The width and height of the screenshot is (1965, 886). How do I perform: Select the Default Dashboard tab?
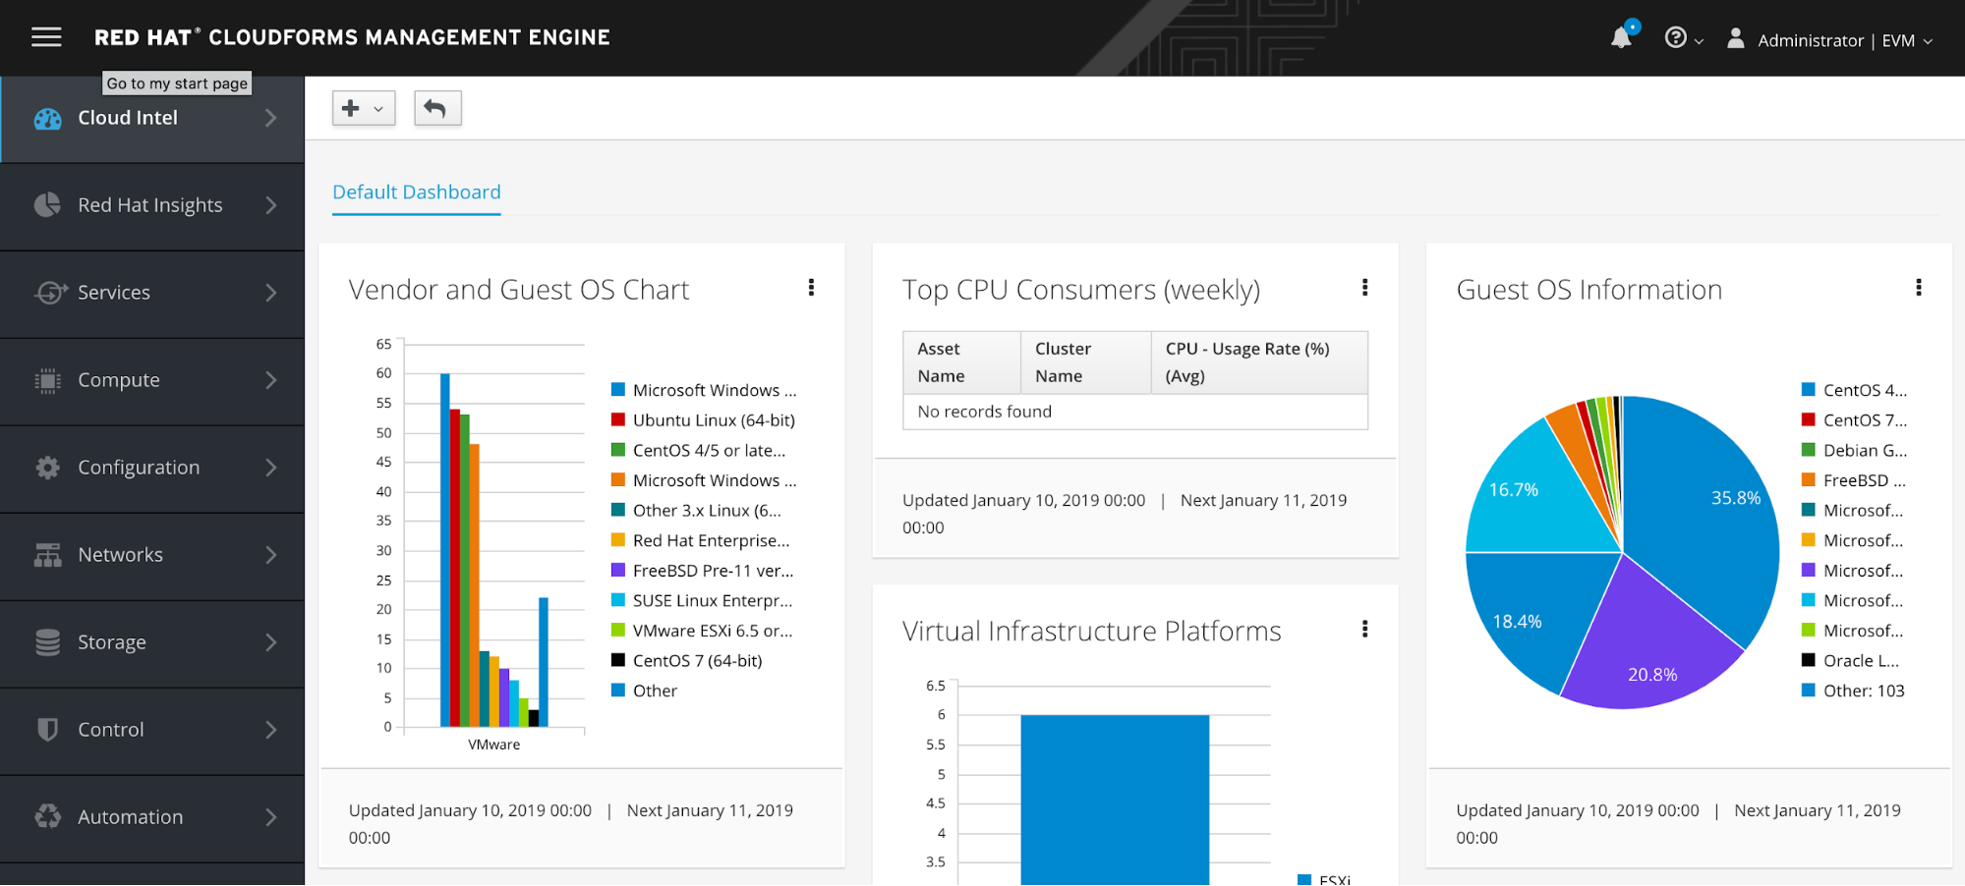pyautogui.click(x=417, y=193)
